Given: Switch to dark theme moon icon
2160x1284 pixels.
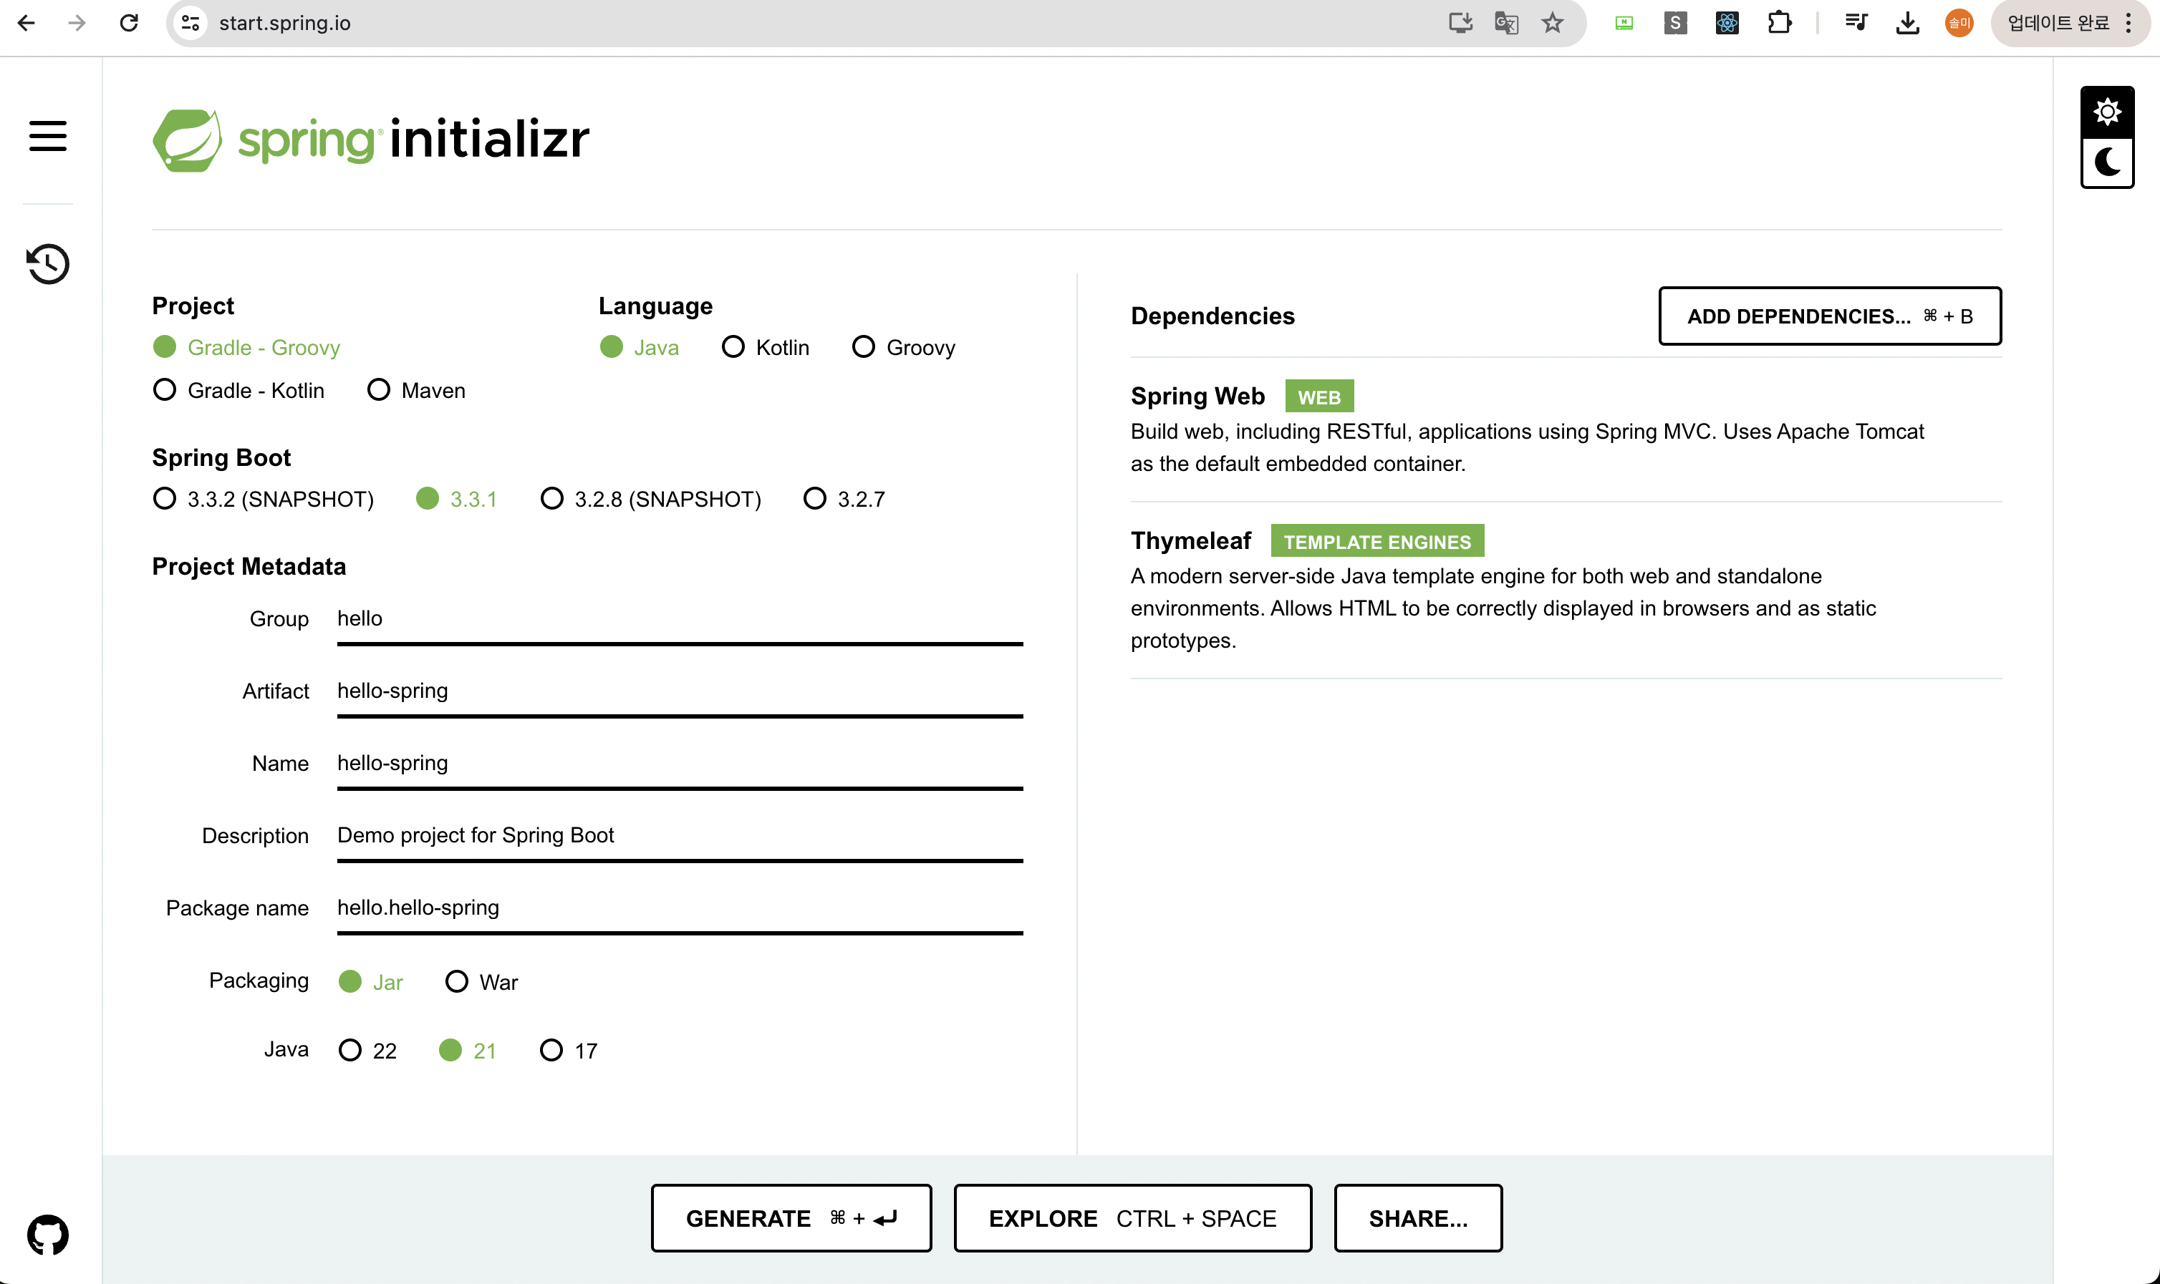Looking at the screenshot, I should [2106, 162].
